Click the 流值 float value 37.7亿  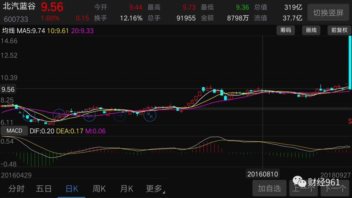pyautogui.click(x=292, y=18)
